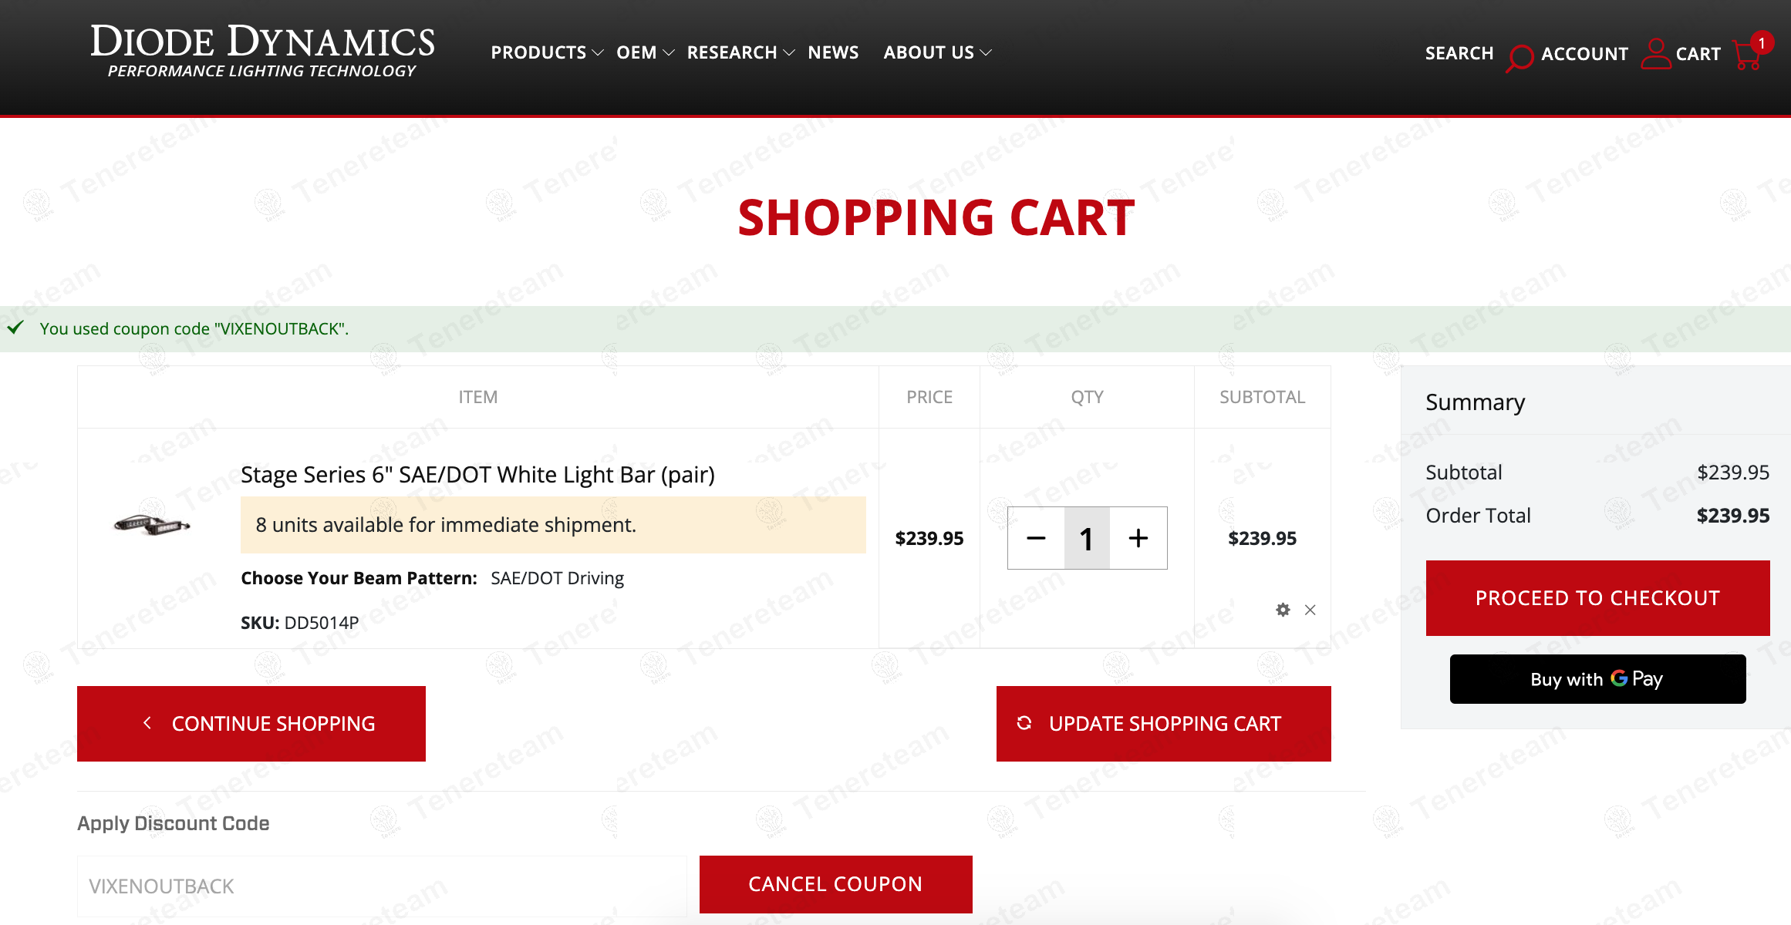Open account via the user icon
The width and height of the screenshot is (1791, 925).
coord(1654,54)
